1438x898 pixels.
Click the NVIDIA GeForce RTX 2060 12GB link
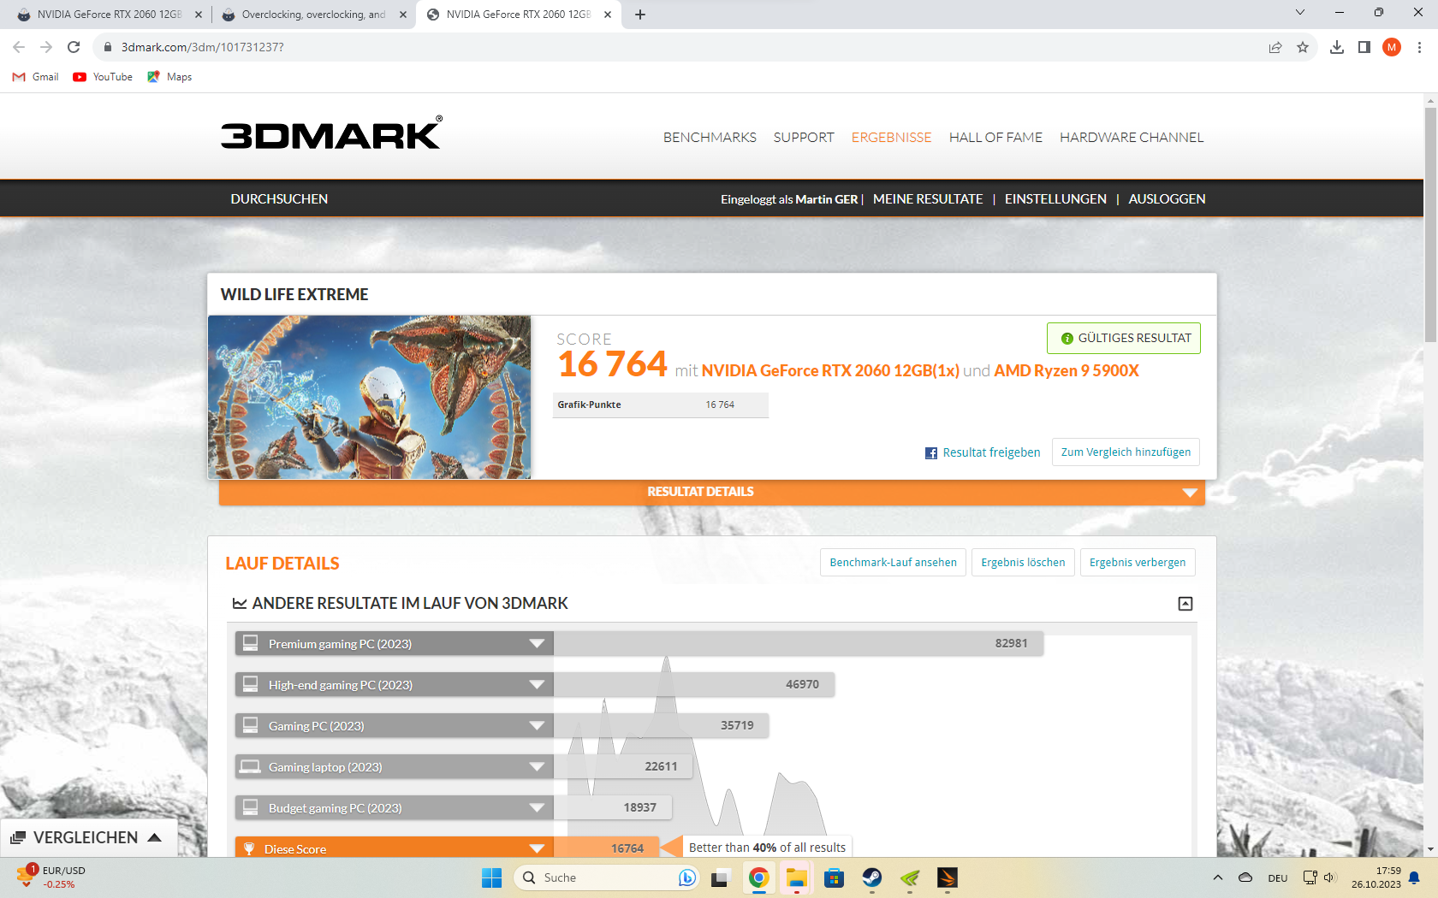pos(830,370)
